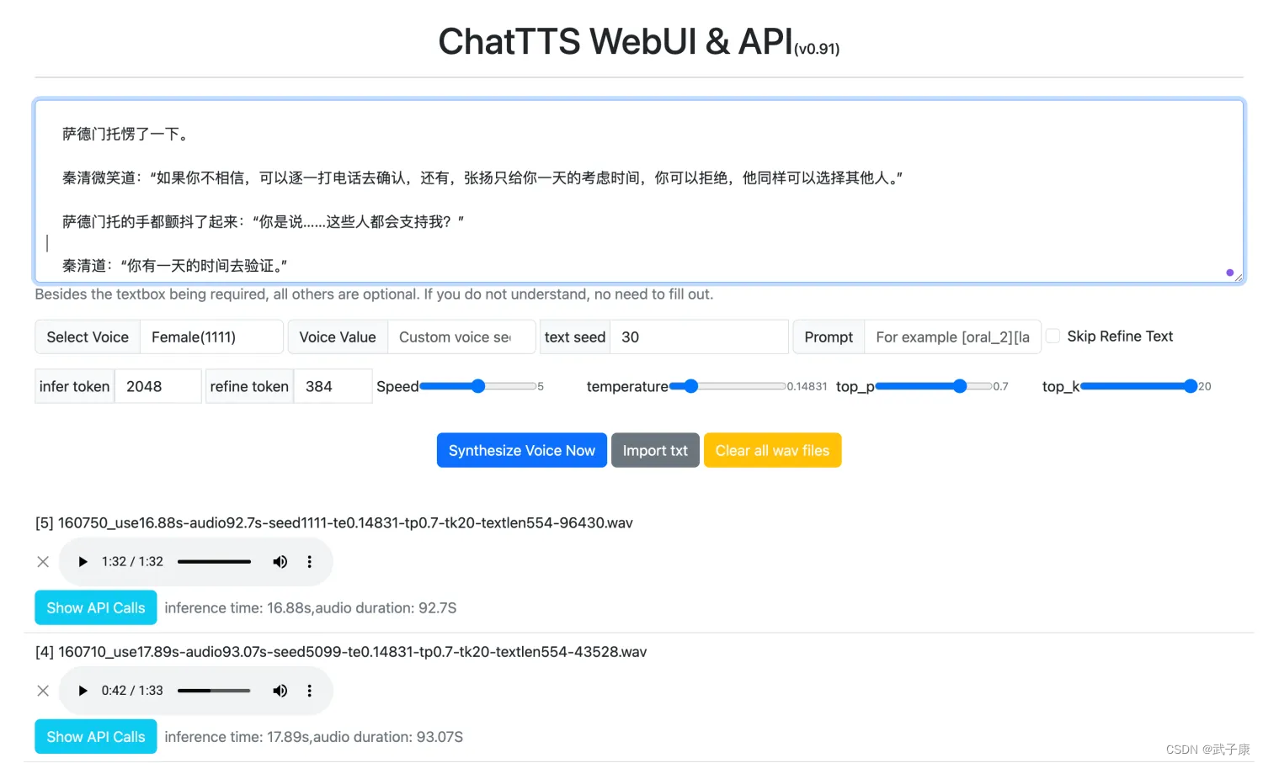The height and width of the screenshot is (763, 1263).
Task: Select the filename text of wav [5]
Action: 345,522
